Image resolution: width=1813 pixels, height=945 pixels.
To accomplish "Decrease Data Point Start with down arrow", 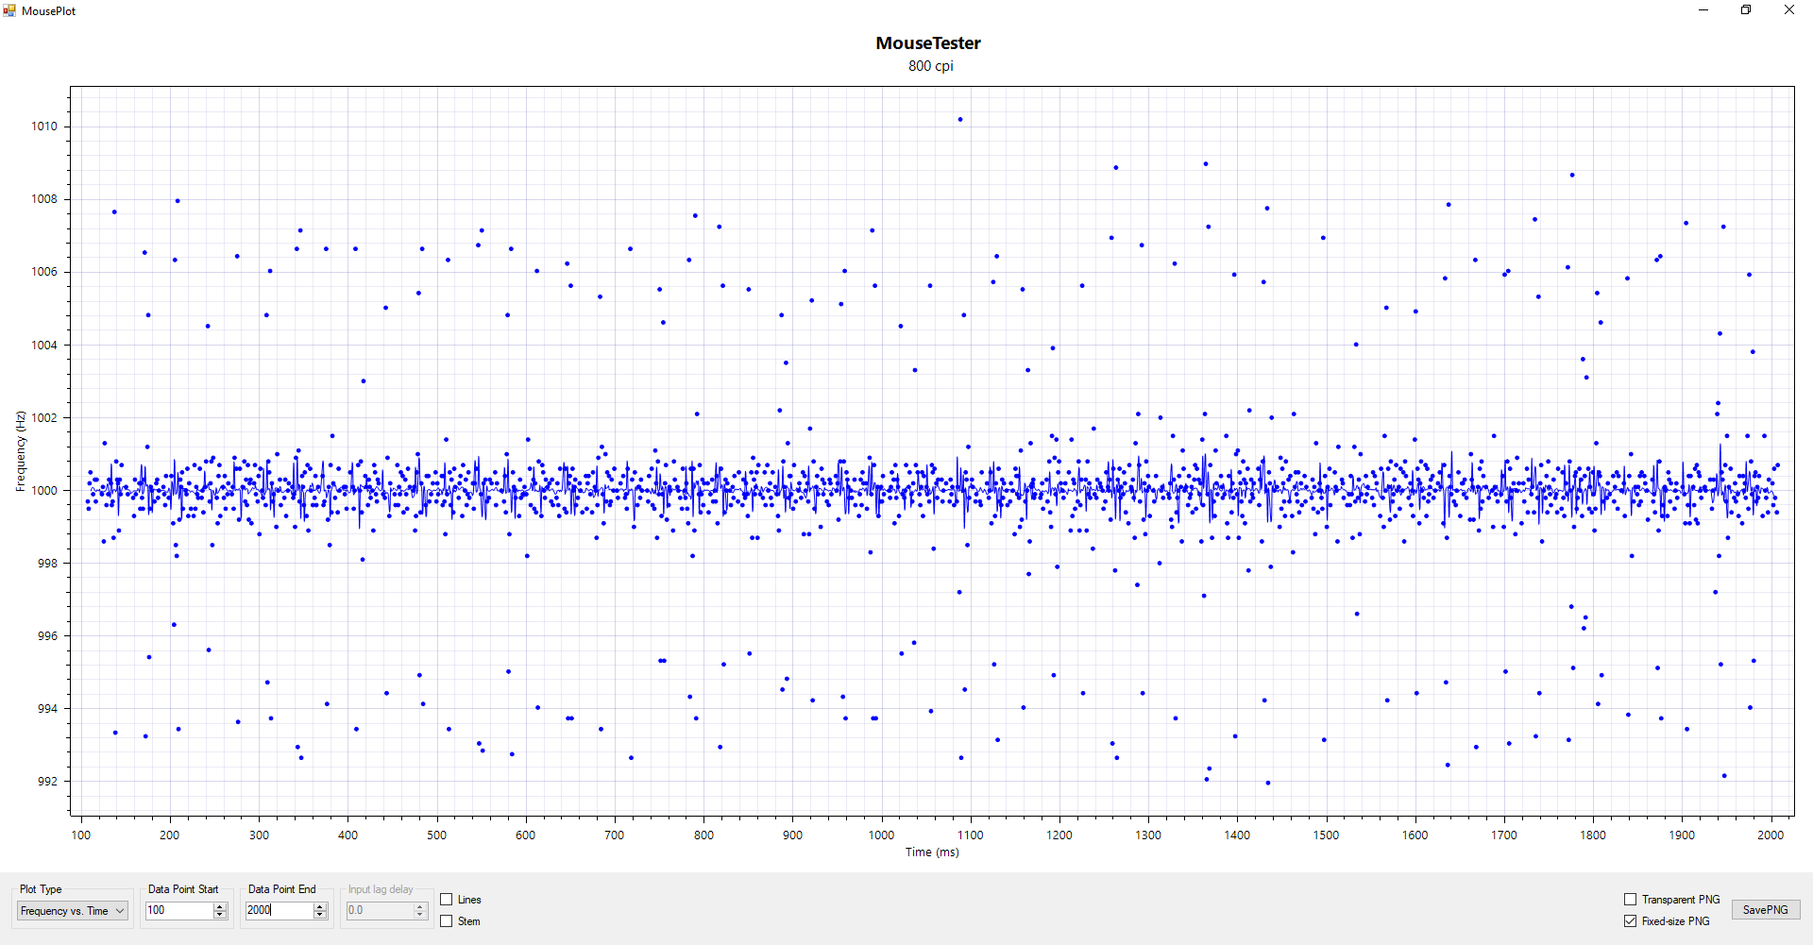I will coord(220,915).
